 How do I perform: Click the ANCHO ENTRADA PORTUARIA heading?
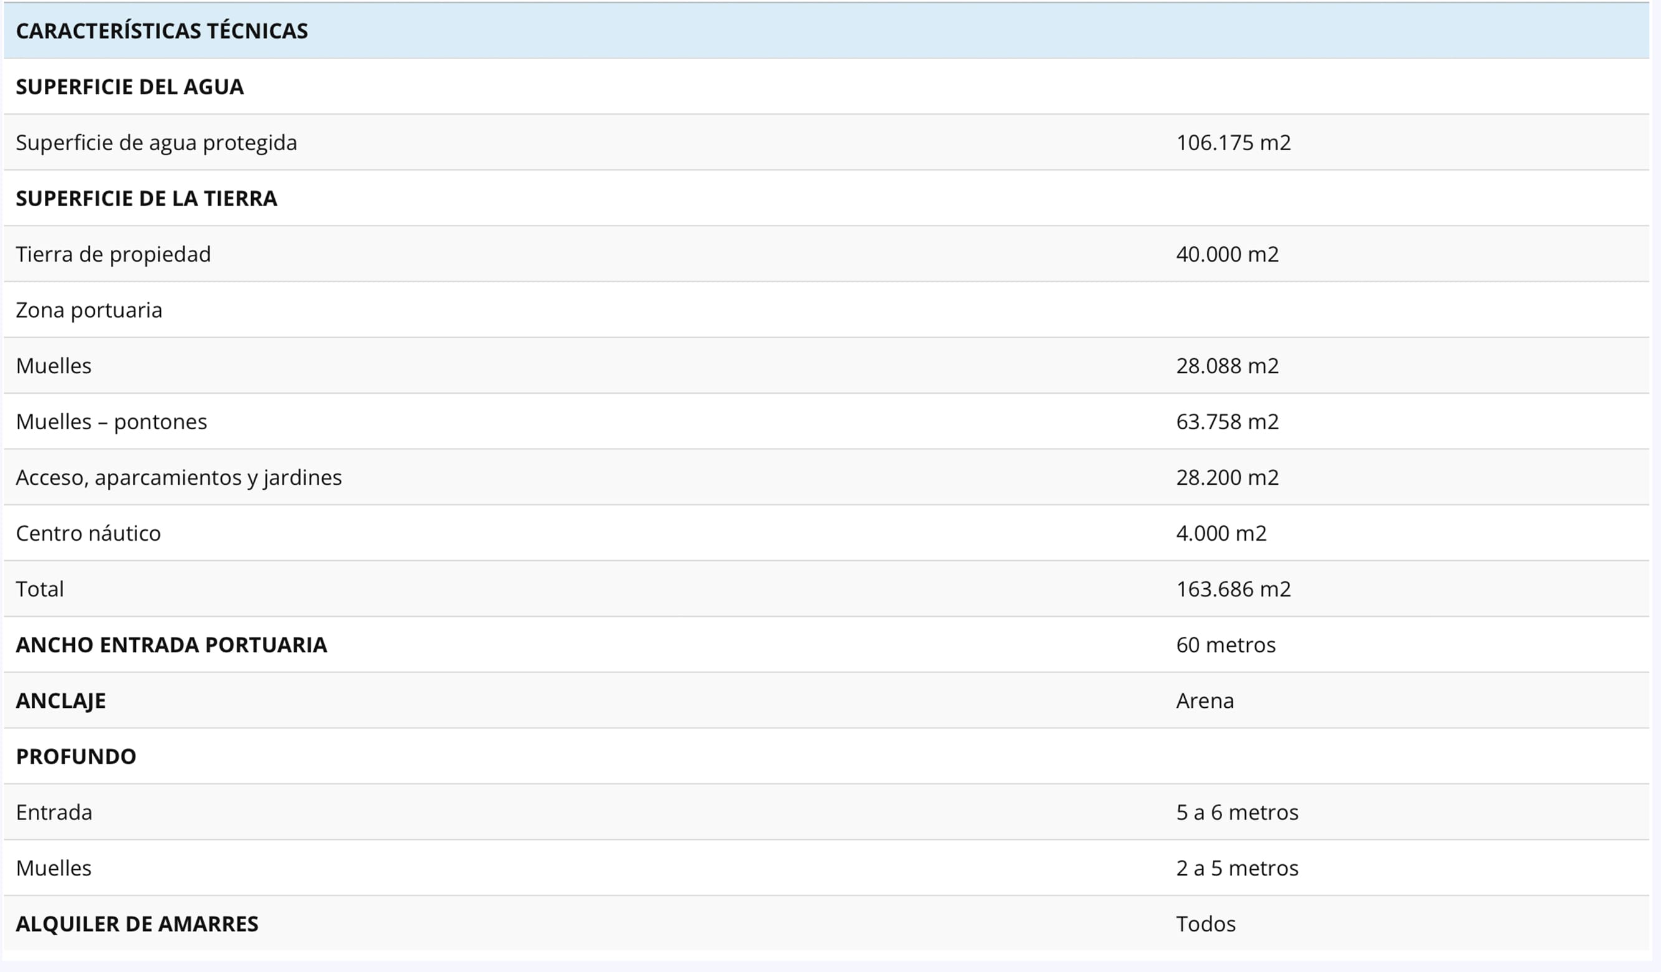click(171, 645)
